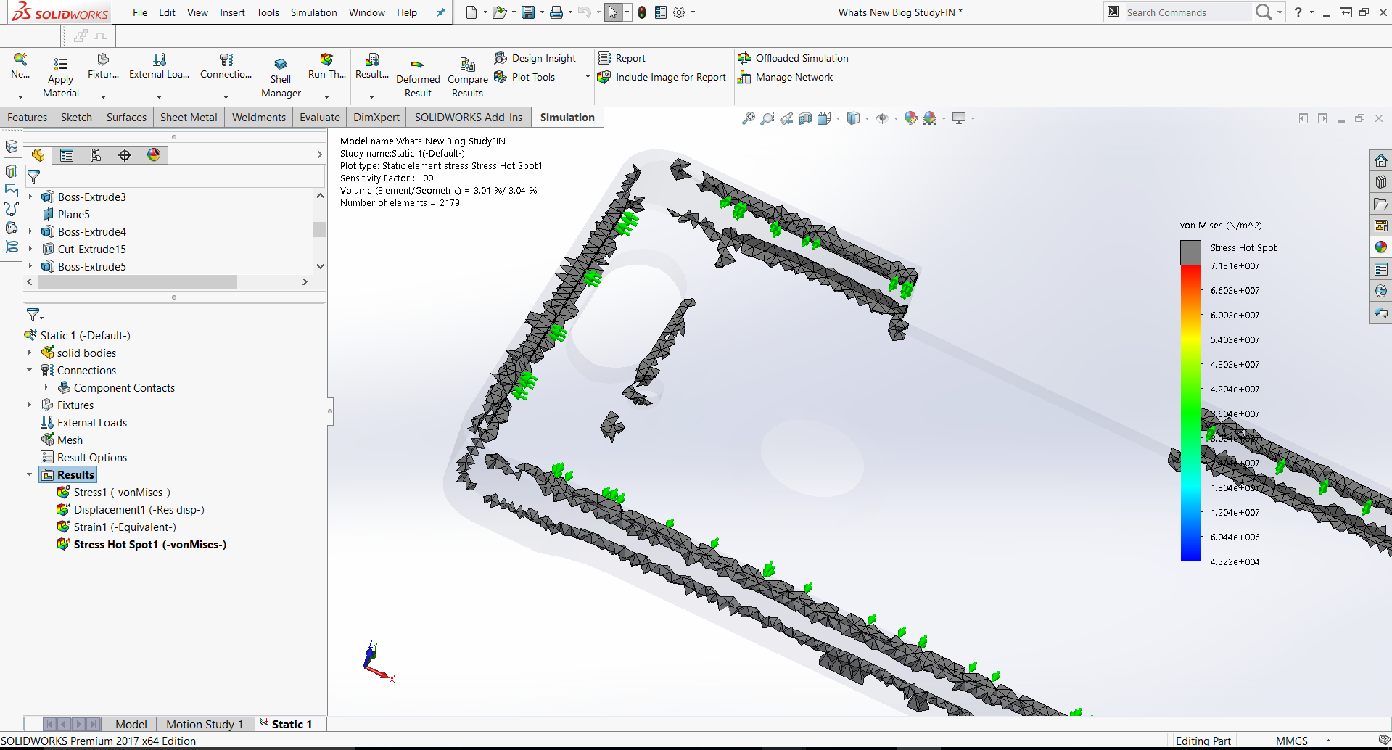The image size is (1392, 750).
Task: Expand the Fixtures tree node
Action: point(30,405)
